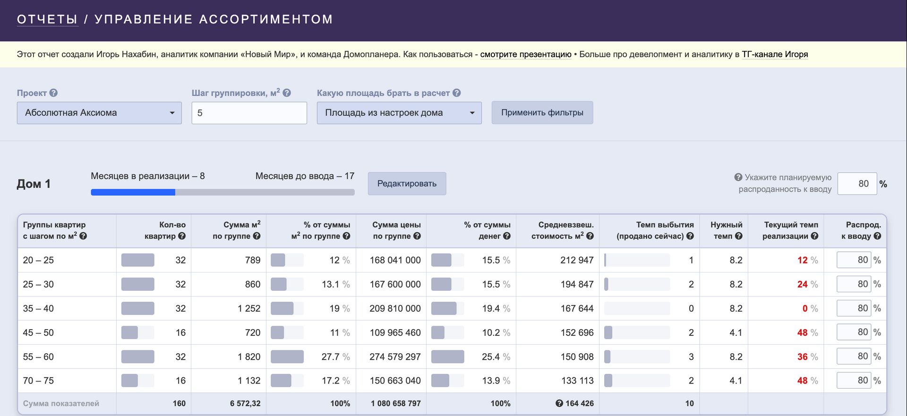Click help icon before Укажите планируемую распроданность
This screenshot has width=907, height=416.
point(738,177)
